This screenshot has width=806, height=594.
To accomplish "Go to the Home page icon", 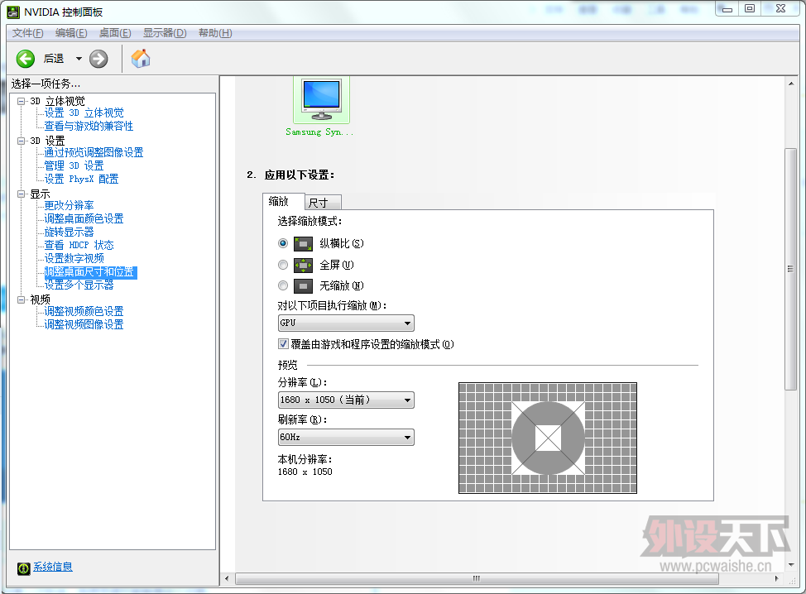I will [x=141, y=58].
